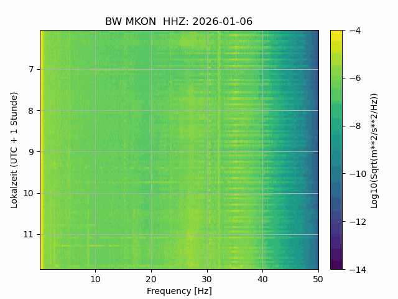The width and height of the screenshot is (398, 299).
Task: Click the -14 value on the colorbar
Action: click(358, 270)
